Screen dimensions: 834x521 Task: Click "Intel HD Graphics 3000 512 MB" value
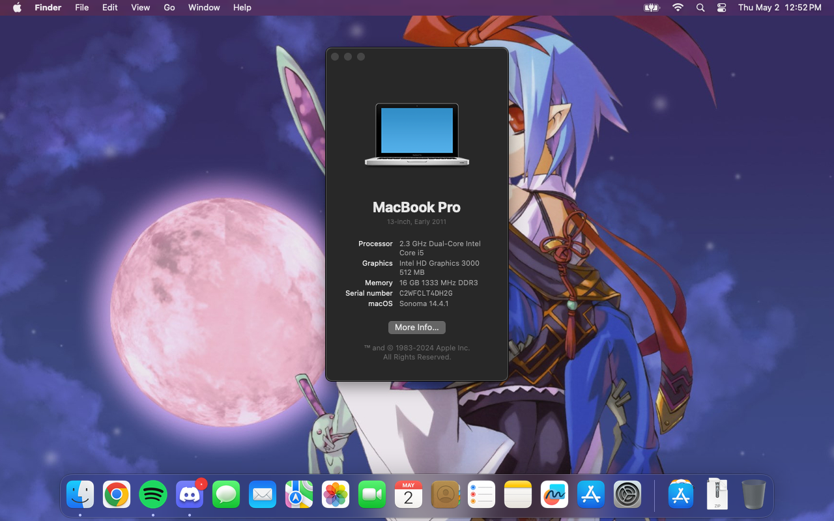tap(439, 268)
